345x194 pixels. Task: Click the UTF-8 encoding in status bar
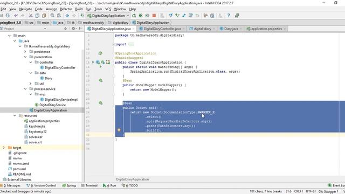tap(310, 191)
